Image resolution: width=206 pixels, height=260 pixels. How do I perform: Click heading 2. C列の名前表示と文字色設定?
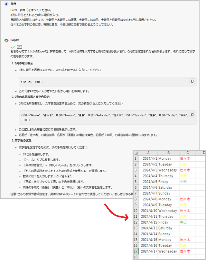click(31, 97)
